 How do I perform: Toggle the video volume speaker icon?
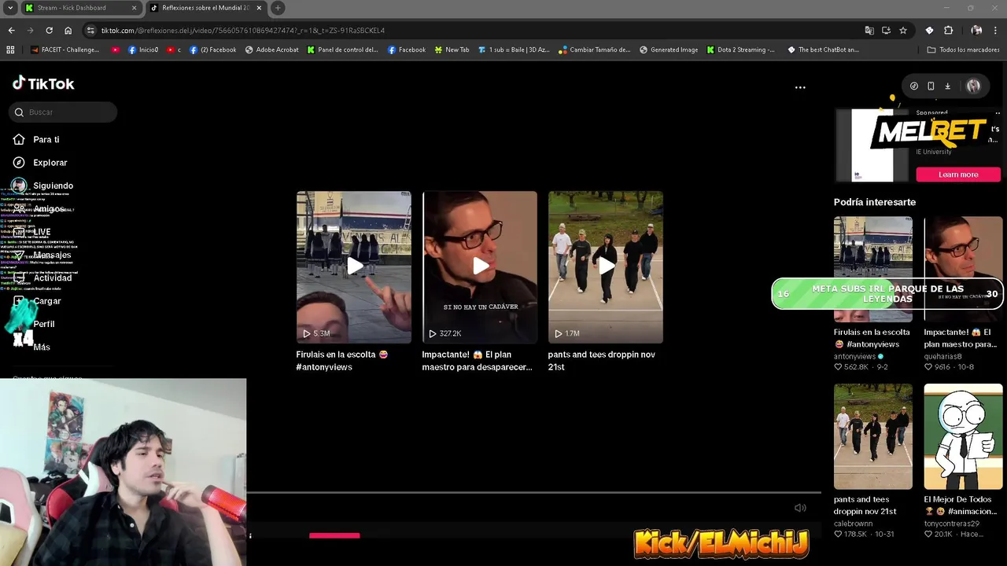(800, 508)
